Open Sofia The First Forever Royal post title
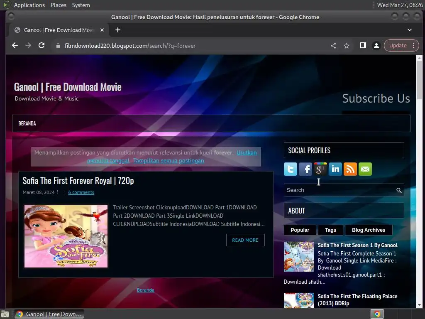 (x=78, y=181)
